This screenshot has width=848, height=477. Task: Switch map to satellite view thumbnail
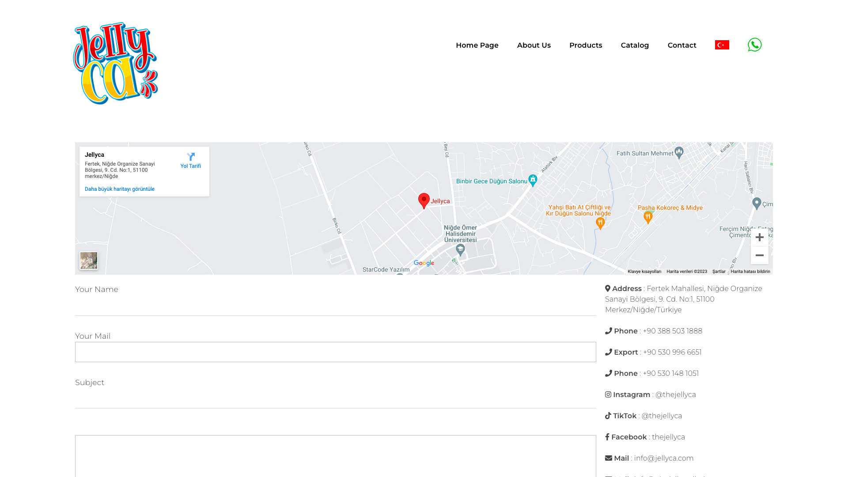pyautogui.click(x=89, y=261)
